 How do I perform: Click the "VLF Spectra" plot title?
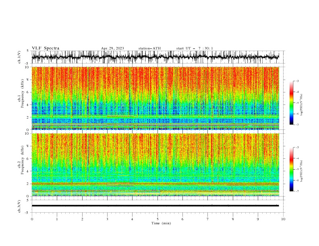point(46,48)
